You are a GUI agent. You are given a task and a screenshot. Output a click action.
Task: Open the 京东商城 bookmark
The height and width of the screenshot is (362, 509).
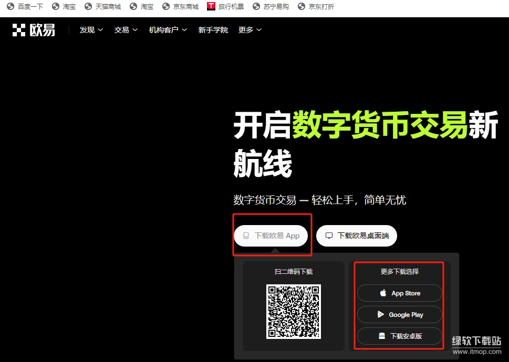point(186,7)
